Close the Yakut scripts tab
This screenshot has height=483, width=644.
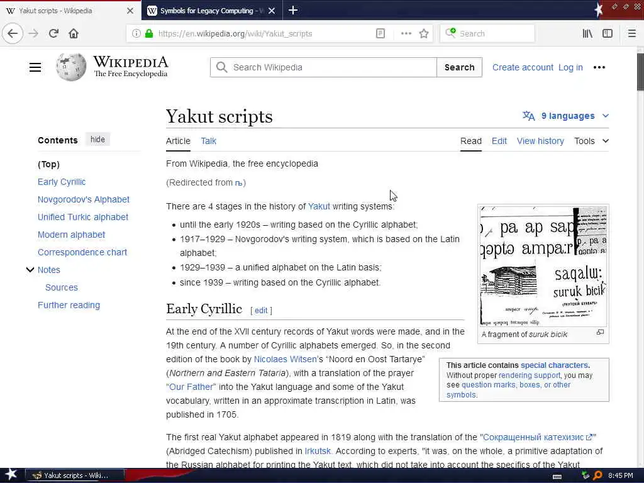tap(130, 11)
